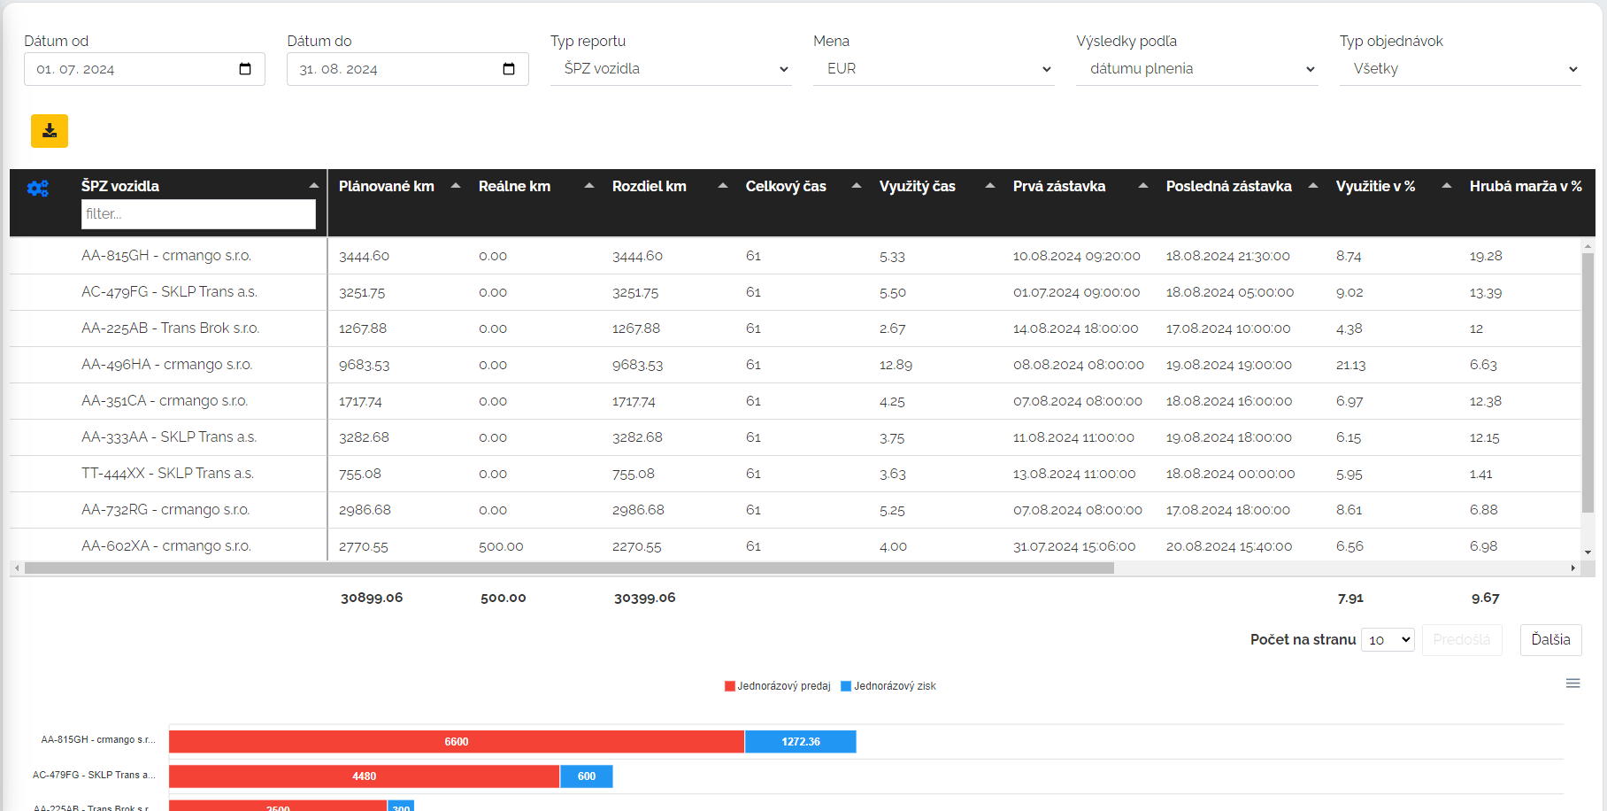Open chart hamburger menu icon

(x=1572, y=684)
